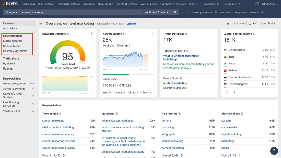Screen dimensions: 281x158
Task: Open the help question mark bubble
Action: 274,151
